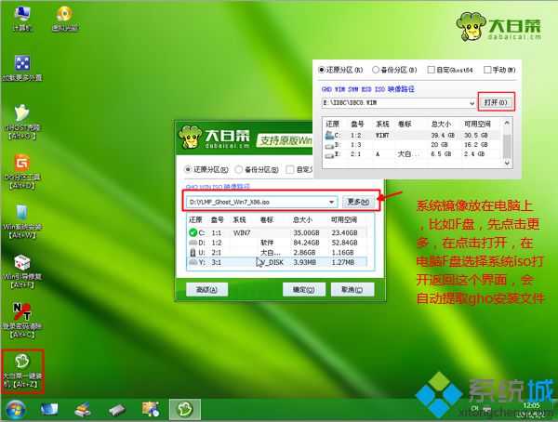Viewport: 558px width, 422px height.
Task: Open the Windows Start orb
Action: pyautogui.click(x=15, y=410)
